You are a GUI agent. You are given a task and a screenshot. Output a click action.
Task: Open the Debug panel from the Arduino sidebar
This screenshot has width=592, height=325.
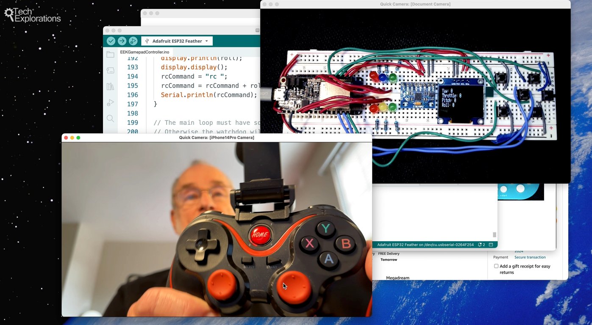(111, 102)
